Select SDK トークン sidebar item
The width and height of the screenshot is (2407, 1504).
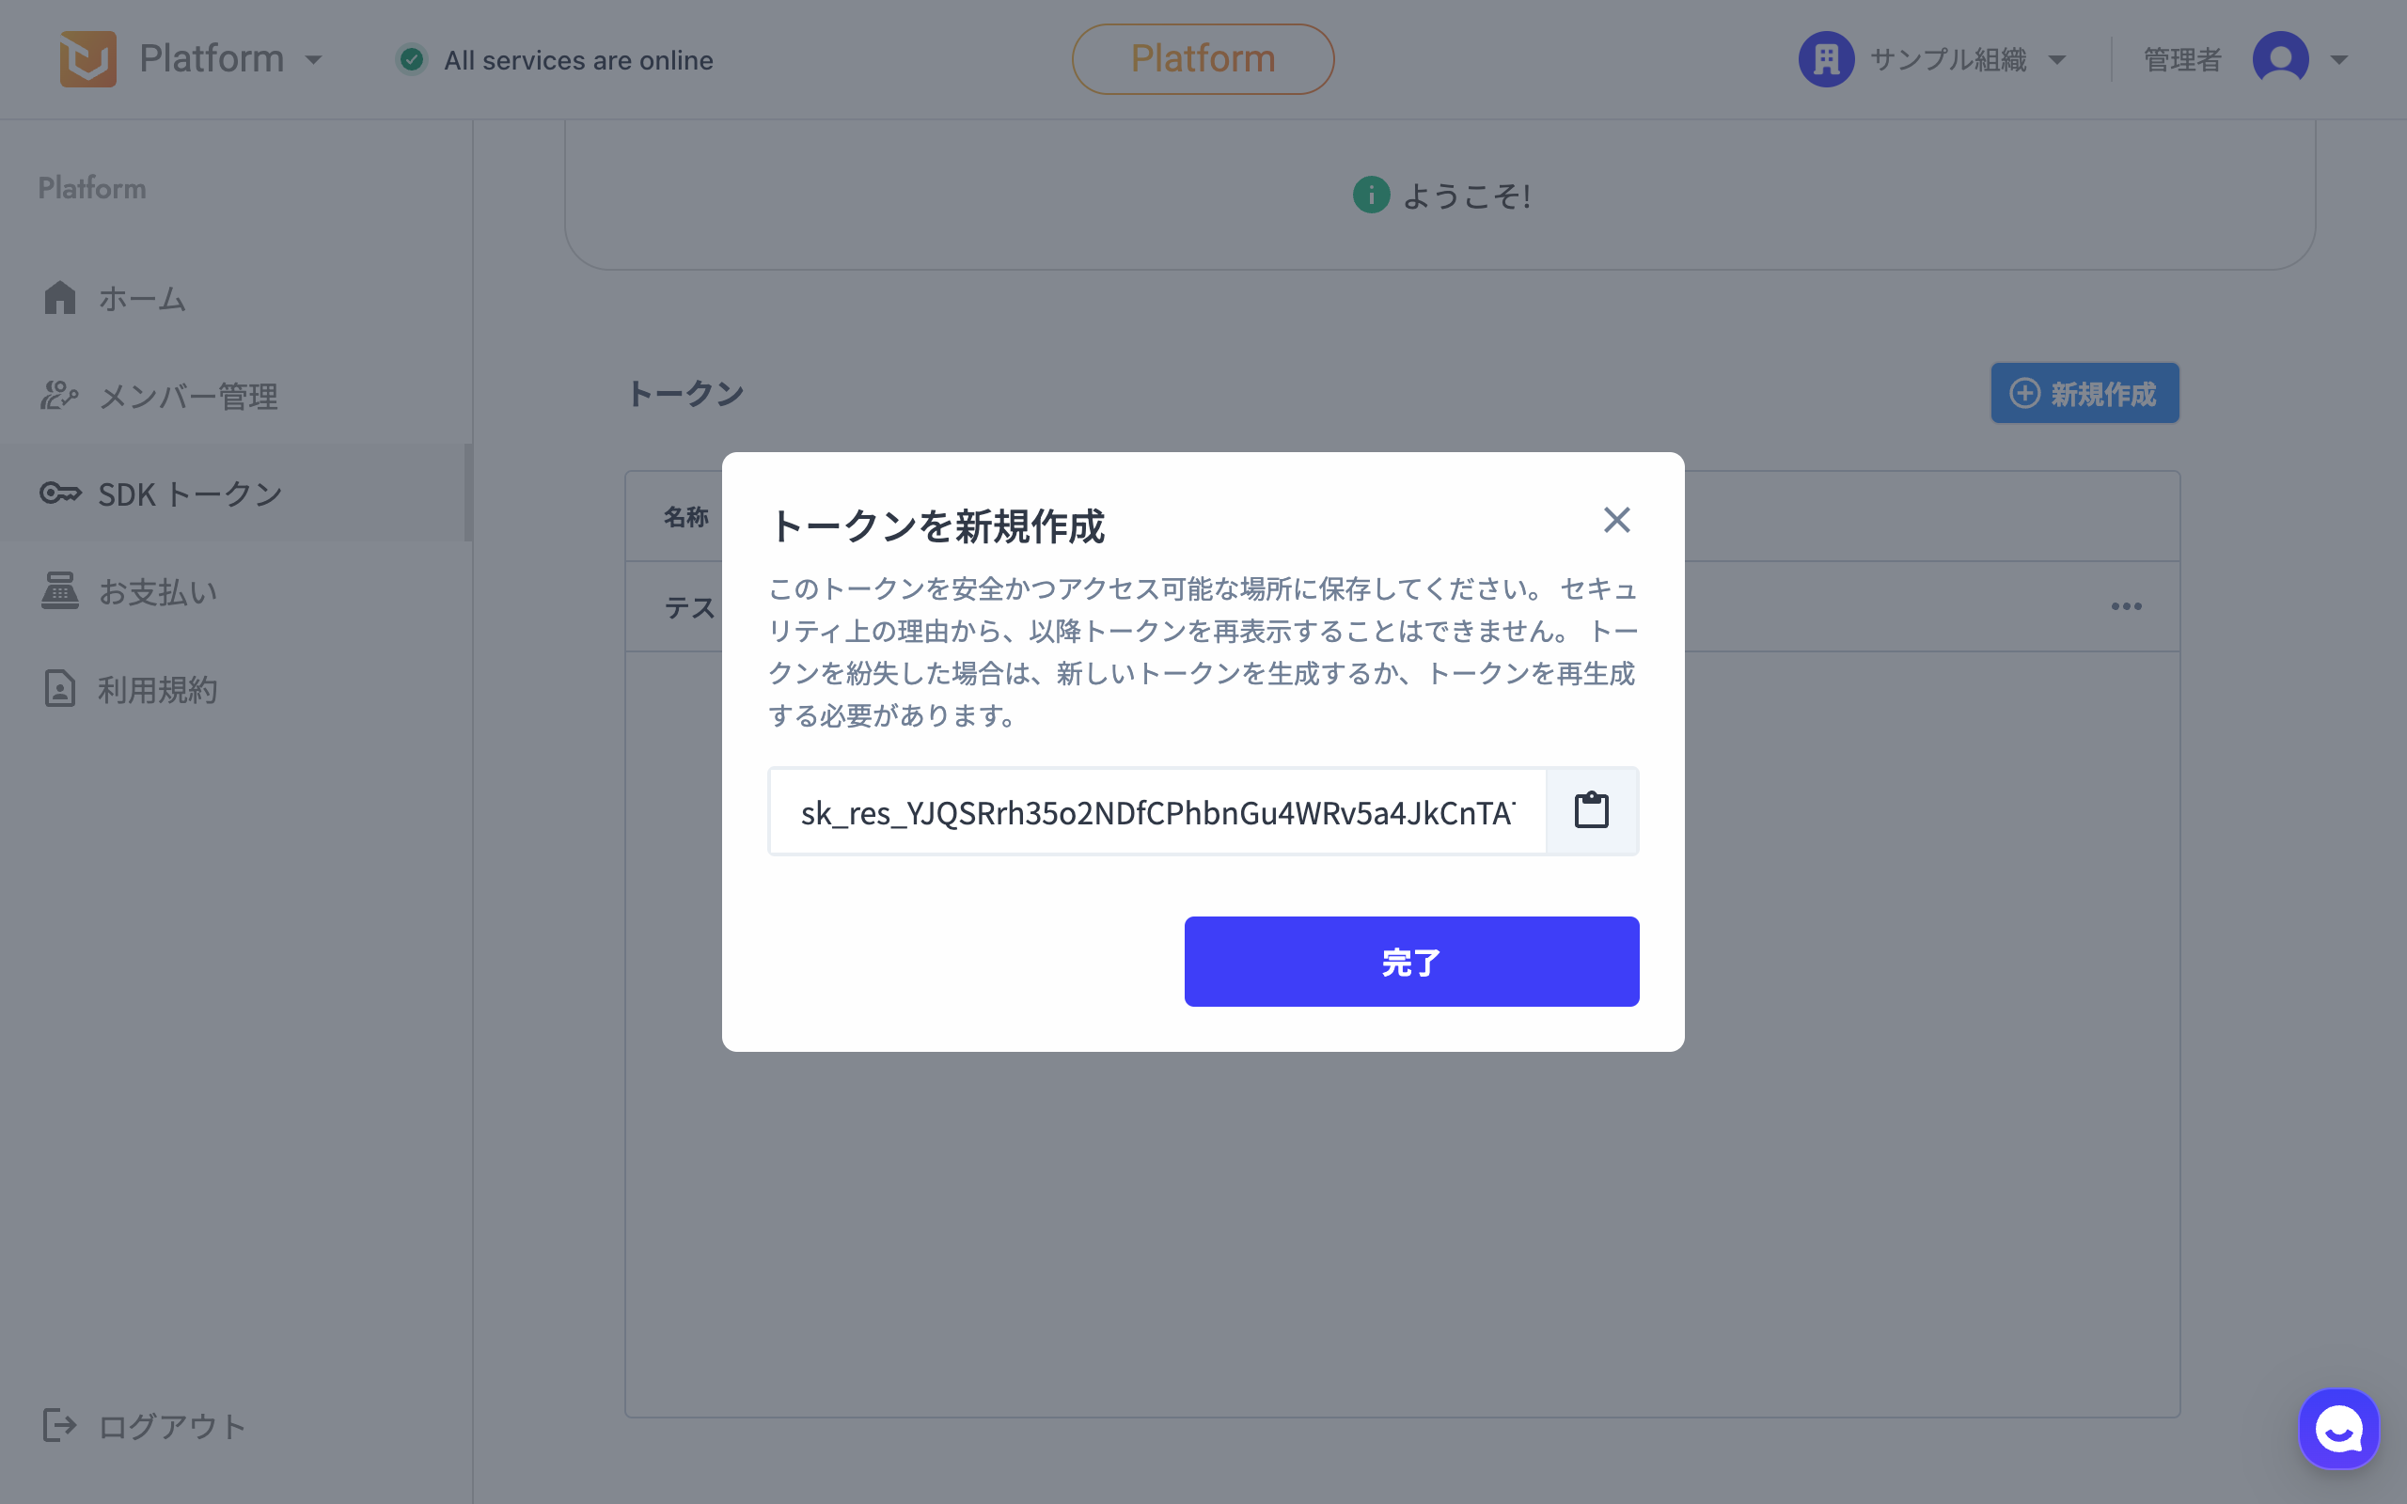click(x=189, y=493)
